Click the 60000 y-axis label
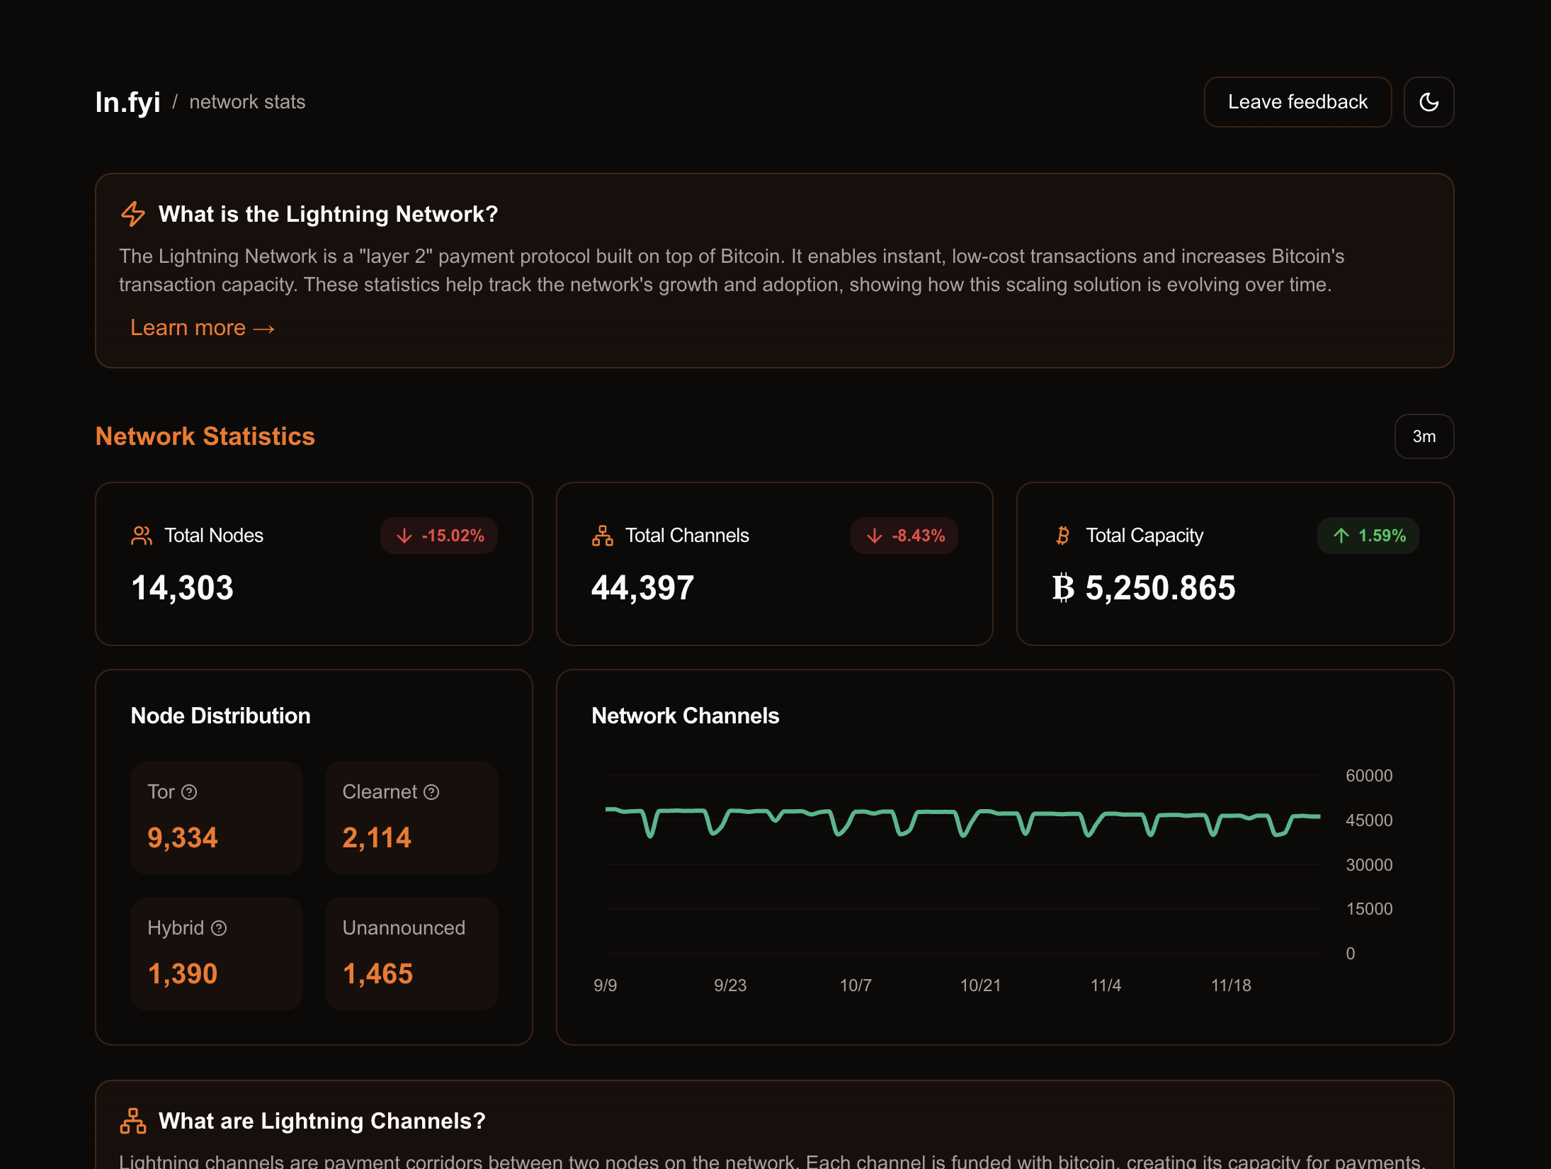1551x1169 pixels. pyautogui.click(x=1369, y=776)
